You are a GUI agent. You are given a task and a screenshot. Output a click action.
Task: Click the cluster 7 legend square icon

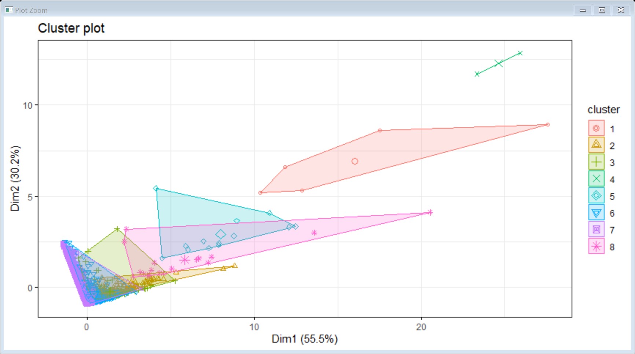[596, 229]
